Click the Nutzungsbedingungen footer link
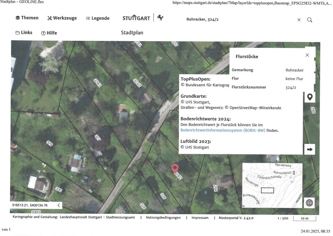This screenshot has height=236, width=333. [x=163, y=218]
